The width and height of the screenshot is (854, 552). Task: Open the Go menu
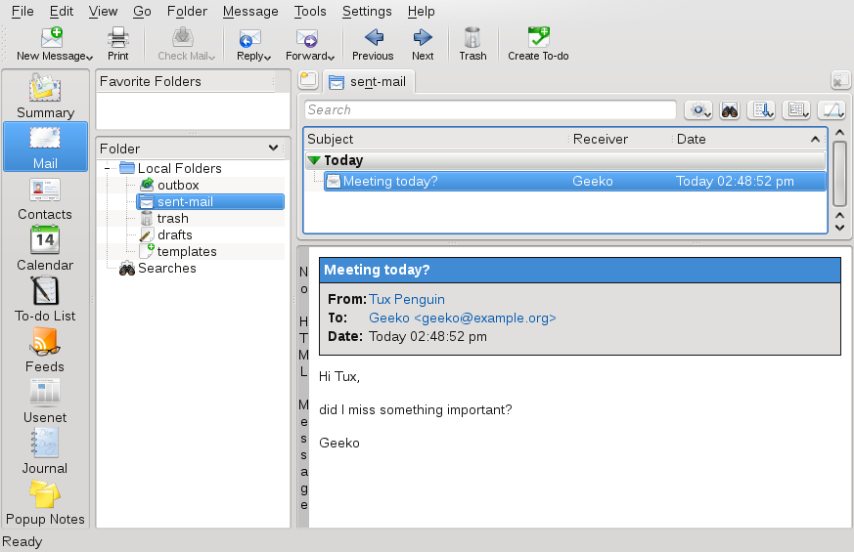point(142,12)
